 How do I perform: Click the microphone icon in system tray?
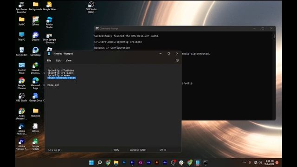(250, 163)
